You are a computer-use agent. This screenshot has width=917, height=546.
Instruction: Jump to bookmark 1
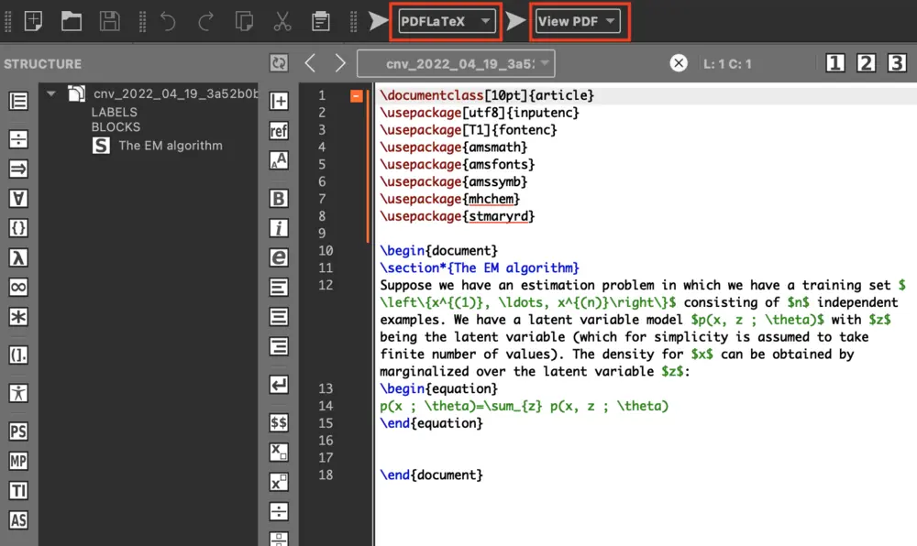(x=835, y=63)
